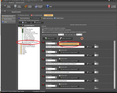The width and height of the screenshot is (117, 93).
Task: Click the blue Info toolbar icon
Action: click(48, 6)
